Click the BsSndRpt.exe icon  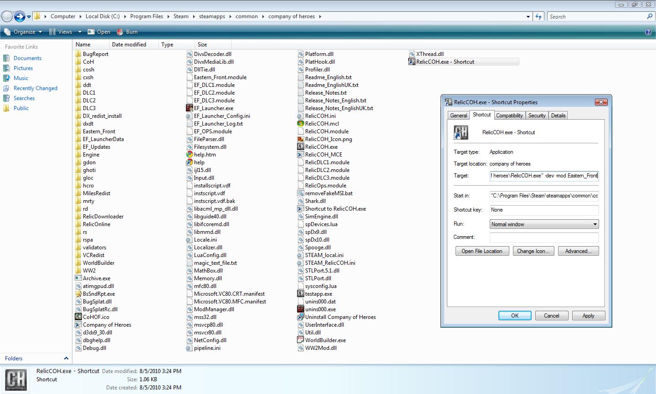point(78,294)
